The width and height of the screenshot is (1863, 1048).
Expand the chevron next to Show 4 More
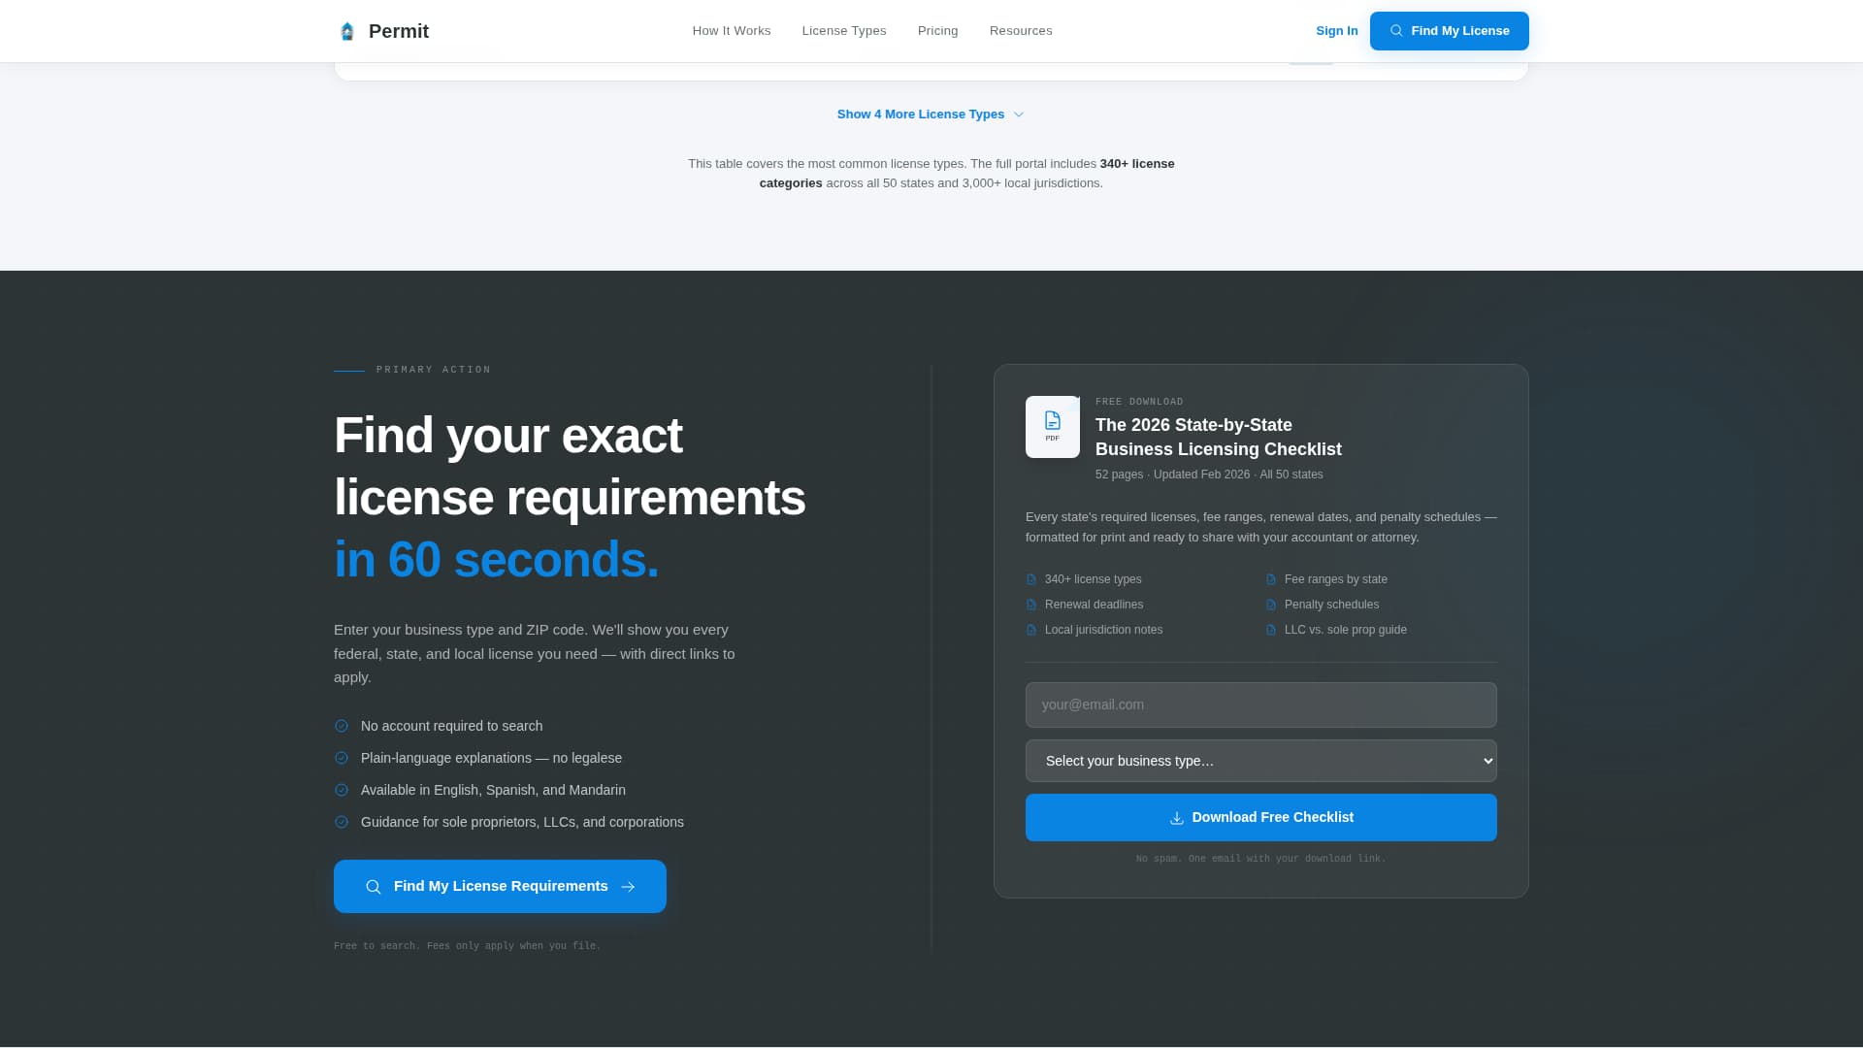coord(1019,115)
